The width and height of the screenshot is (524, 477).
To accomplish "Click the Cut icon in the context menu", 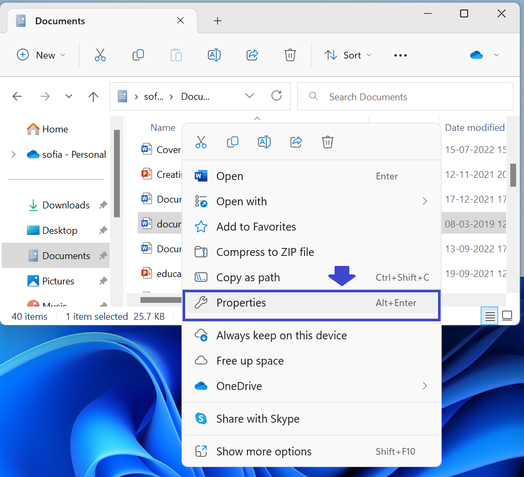I will click(201, 141).
